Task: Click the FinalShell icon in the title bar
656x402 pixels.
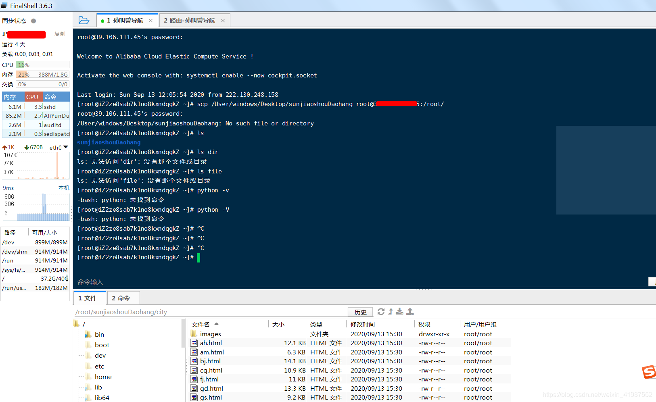Action: click(x=4, y=5)
